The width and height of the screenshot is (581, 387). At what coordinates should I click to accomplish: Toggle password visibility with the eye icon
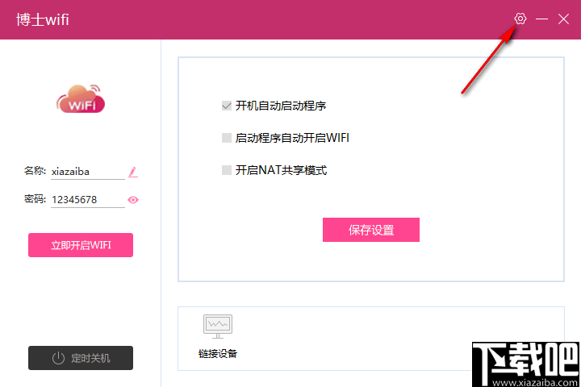click(x=133, y=200)
